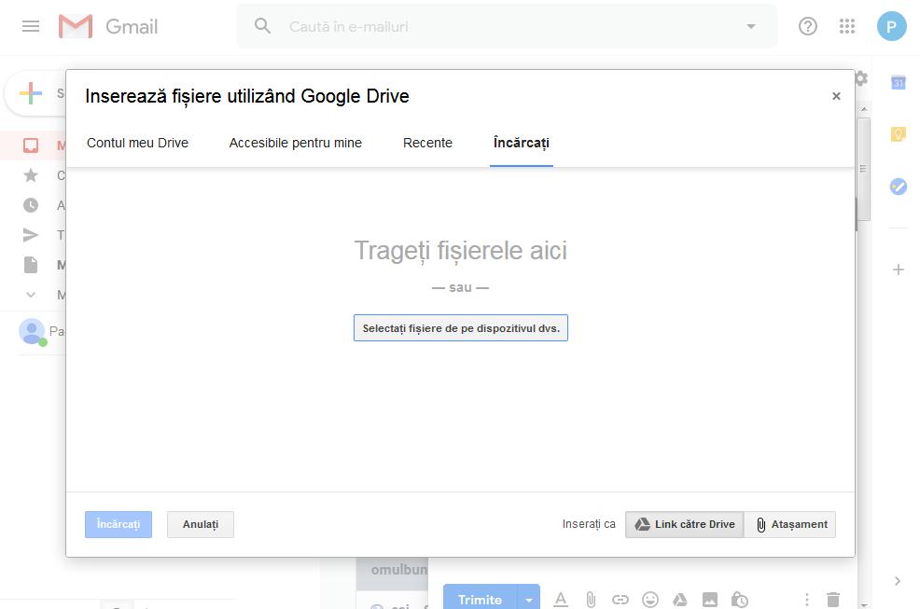Switch to the Contul meu Drive tab
This screenshot has width=920, height=609.
pos(137,143)
